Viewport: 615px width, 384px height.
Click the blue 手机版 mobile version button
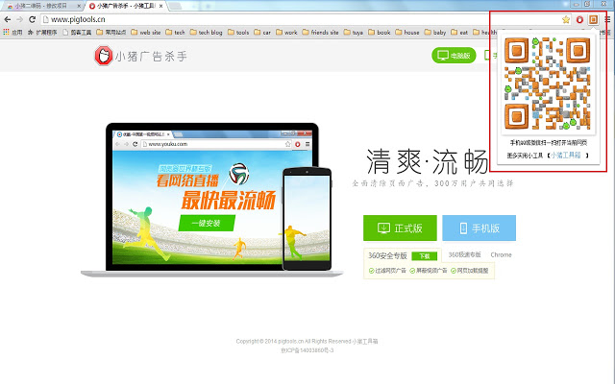point(479,228)
